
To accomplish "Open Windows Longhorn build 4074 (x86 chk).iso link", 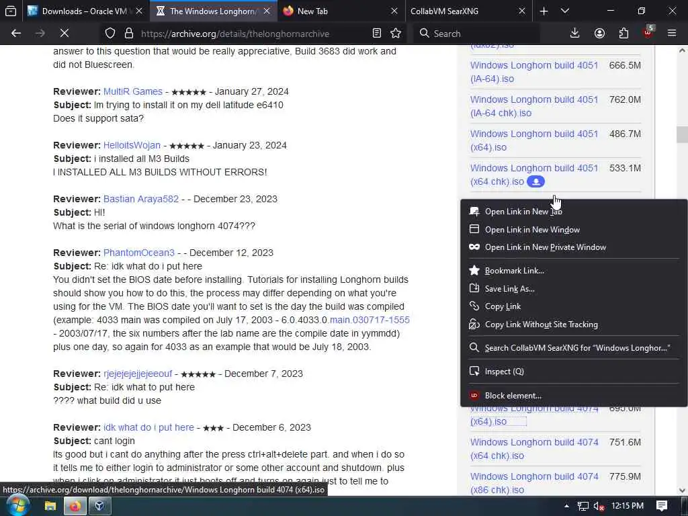I will pyautogui.click(x=534, y=483).
